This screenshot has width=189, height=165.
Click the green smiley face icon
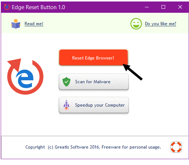click(x=136, y=24)
